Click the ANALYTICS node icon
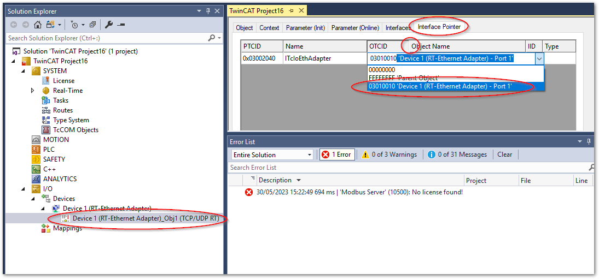Image resolution: width=599 pixels, height=279 pixels. tap(36, 179)
